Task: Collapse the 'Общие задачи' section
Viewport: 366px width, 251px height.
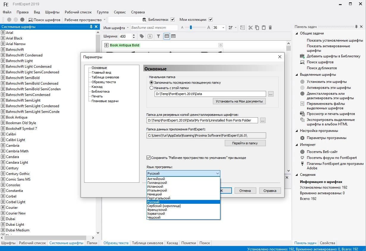Action: [296, 33]
